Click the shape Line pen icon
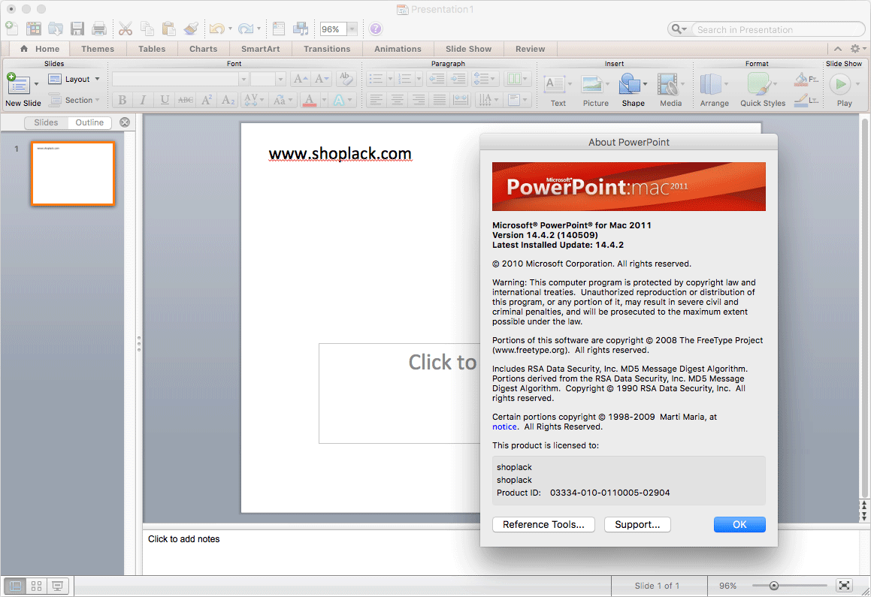This screenshot has width=871, height=597. tap(801, 100)
